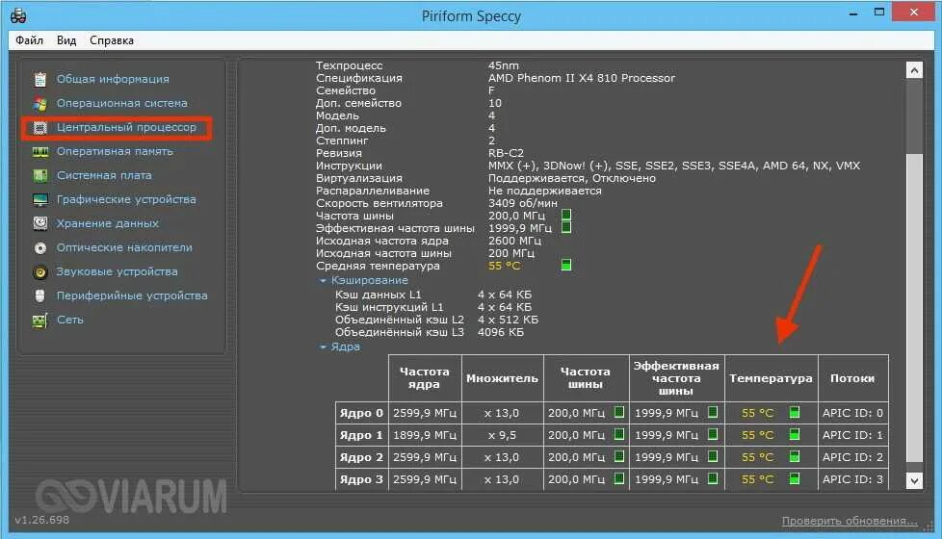Click green graph icon next to Частота шины 200,0 МГц
This screenshot has height=539, width=942.
(566, 215)
